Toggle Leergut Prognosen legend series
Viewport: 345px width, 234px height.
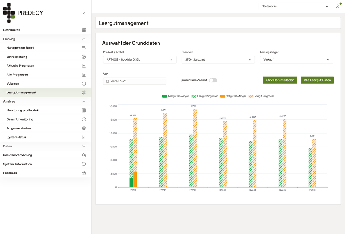[x=205, y=96]
